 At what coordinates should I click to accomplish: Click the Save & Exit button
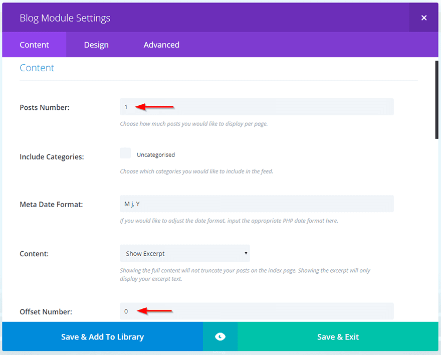(x=338, y=337)
